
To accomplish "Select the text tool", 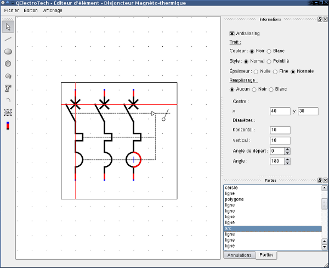I will point(8,88).
